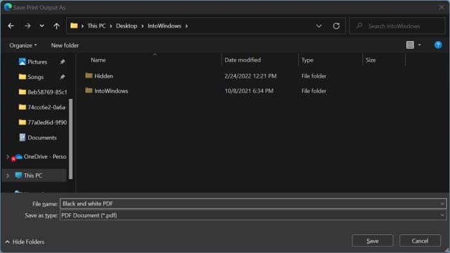Open the 8eb58769-85c1 folder in sidebar
Screen dimensions: 450x253
tap(42, 92)
